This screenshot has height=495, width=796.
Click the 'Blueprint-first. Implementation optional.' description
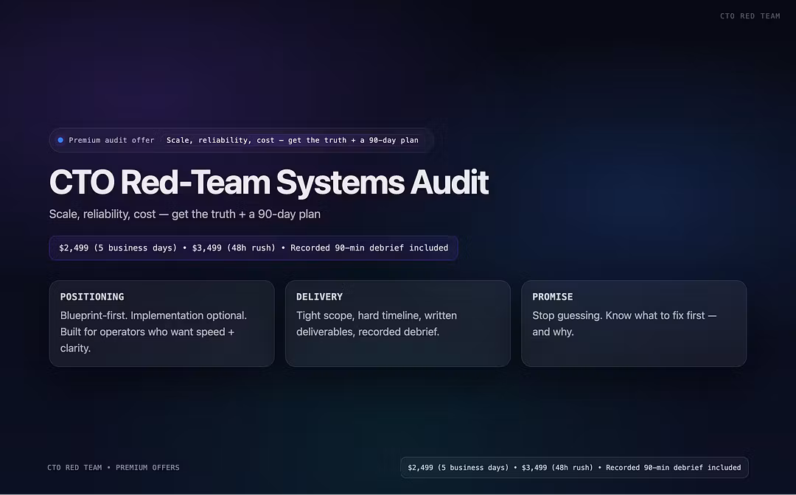pos(153,331)
